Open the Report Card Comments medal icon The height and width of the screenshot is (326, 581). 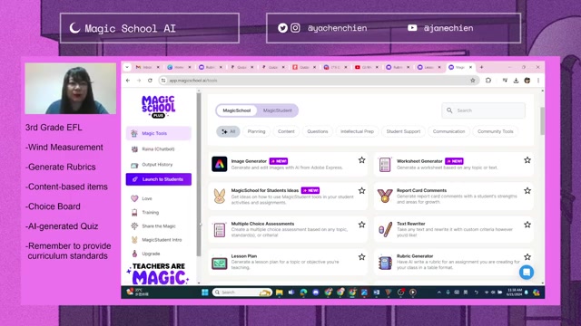[385, 196]
